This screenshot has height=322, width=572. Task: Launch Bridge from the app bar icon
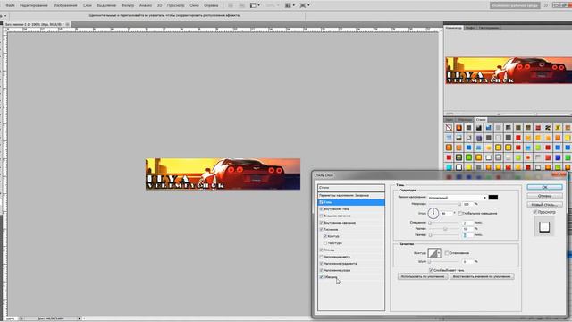(x=231, y=5)
